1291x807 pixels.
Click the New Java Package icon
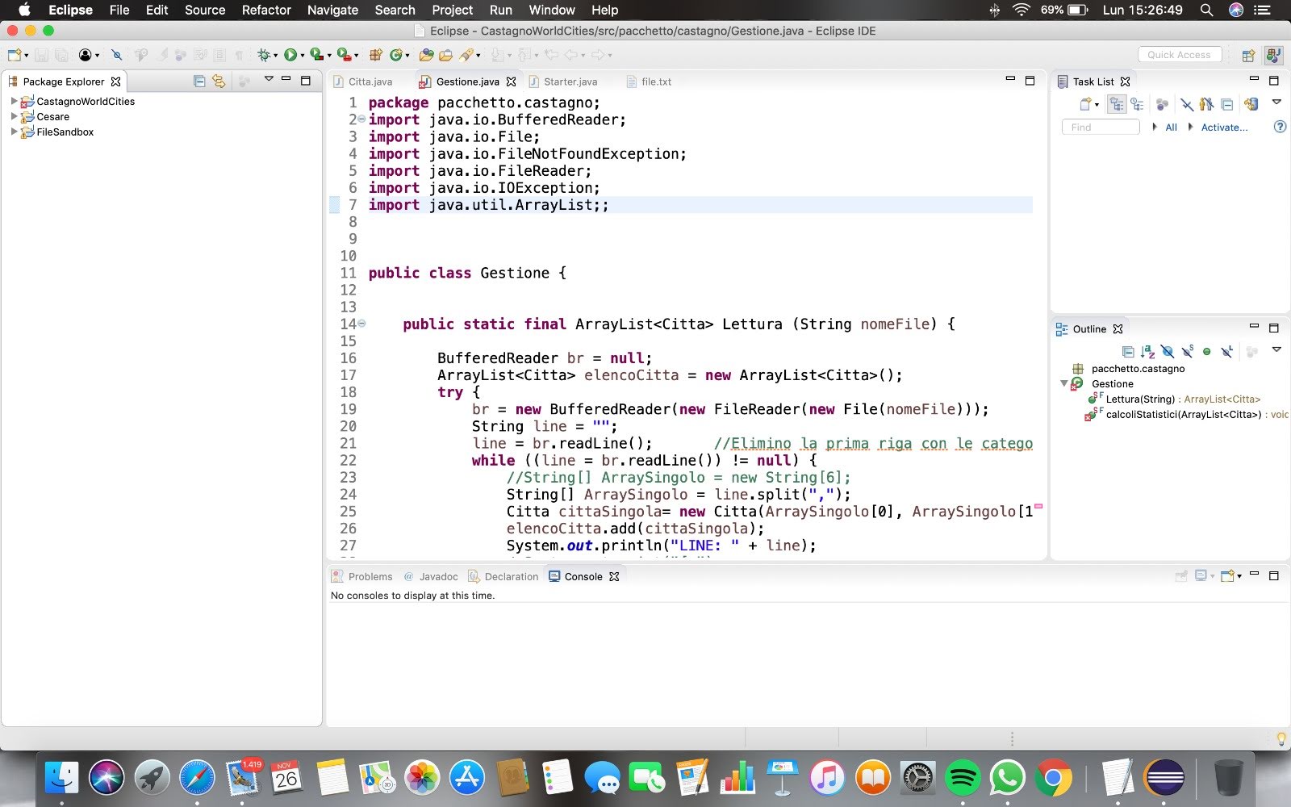coord(375,55)
